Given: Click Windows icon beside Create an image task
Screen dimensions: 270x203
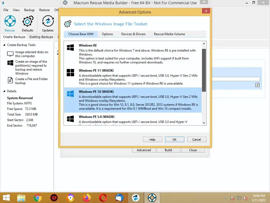Looking at the screenshot, I should tap(10, 63).
